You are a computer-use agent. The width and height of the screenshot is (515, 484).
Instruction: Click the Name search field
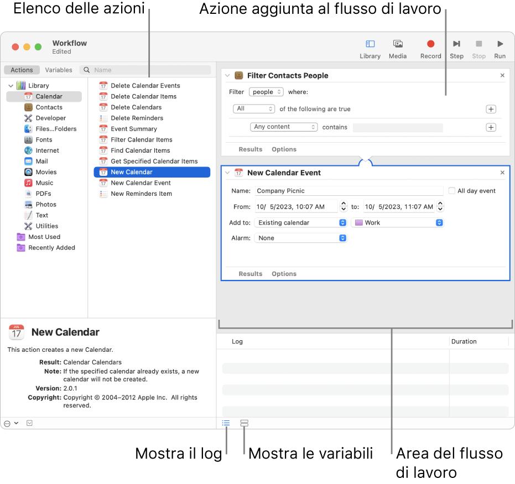pos(145,70)
